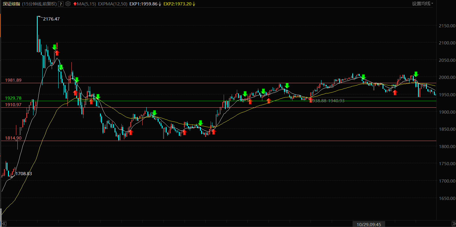Click the 深证综指 index name
Screen dimensions: 456x227
point(11,4)
